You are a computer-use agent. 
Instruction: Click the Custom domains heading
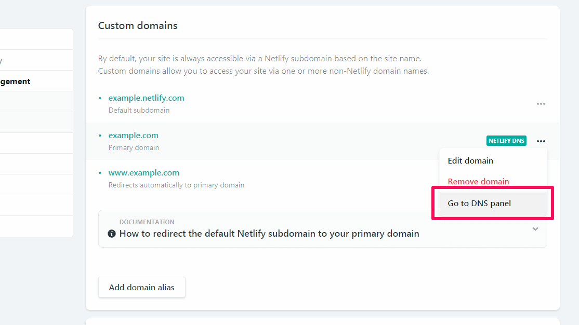pyautogui.click(x=137, y=25)
